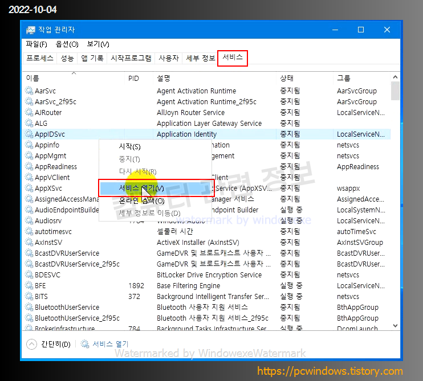Click the gear icon for BFE
Viewport: 423px width, 381px height.
[29, 285]
